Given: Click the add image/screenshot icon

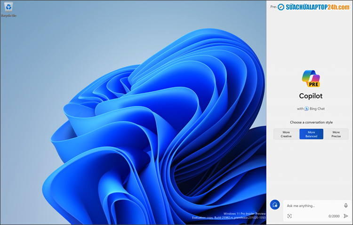Looking at the screenshot, I should [289, 216].
